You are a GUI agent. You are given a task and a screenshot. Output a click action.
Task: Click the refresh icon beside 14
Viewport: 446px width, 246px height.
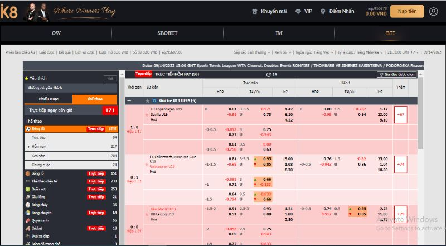click(268, 74)
